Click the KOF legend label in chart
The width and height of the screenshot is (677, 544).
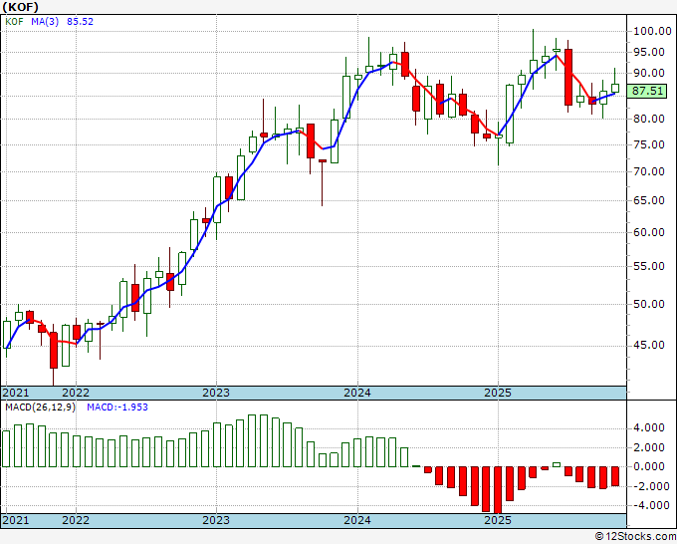(x=14, y=21)
